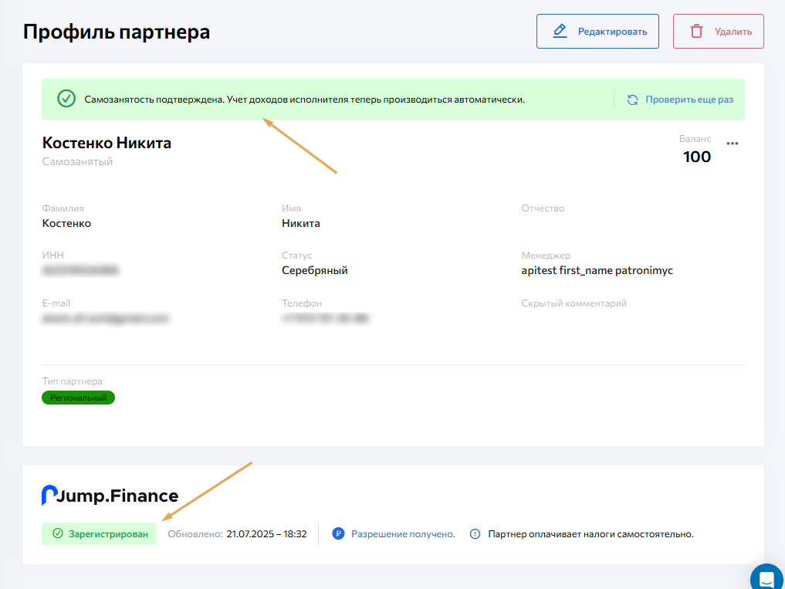Screen dimensions: 785x589
Task: Click the Серебряный status value
Action: 315,270
